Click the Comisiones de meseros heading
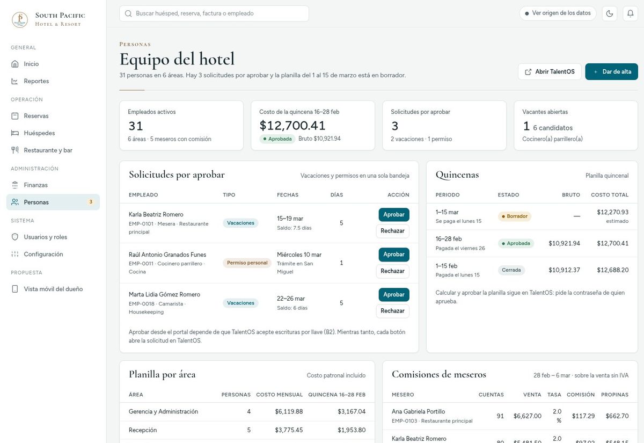The image size is (644, 443). (439, 375)
